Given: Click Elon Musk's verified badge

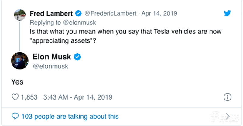Looking at the screenshot, I should pos(77,57).
